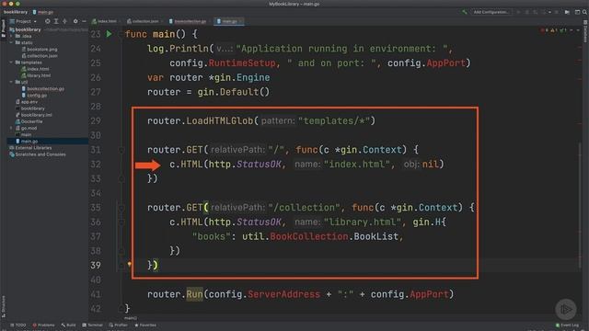589x331 pixels.
Task: Select External Libraries node
Action: tap(30, 148)
